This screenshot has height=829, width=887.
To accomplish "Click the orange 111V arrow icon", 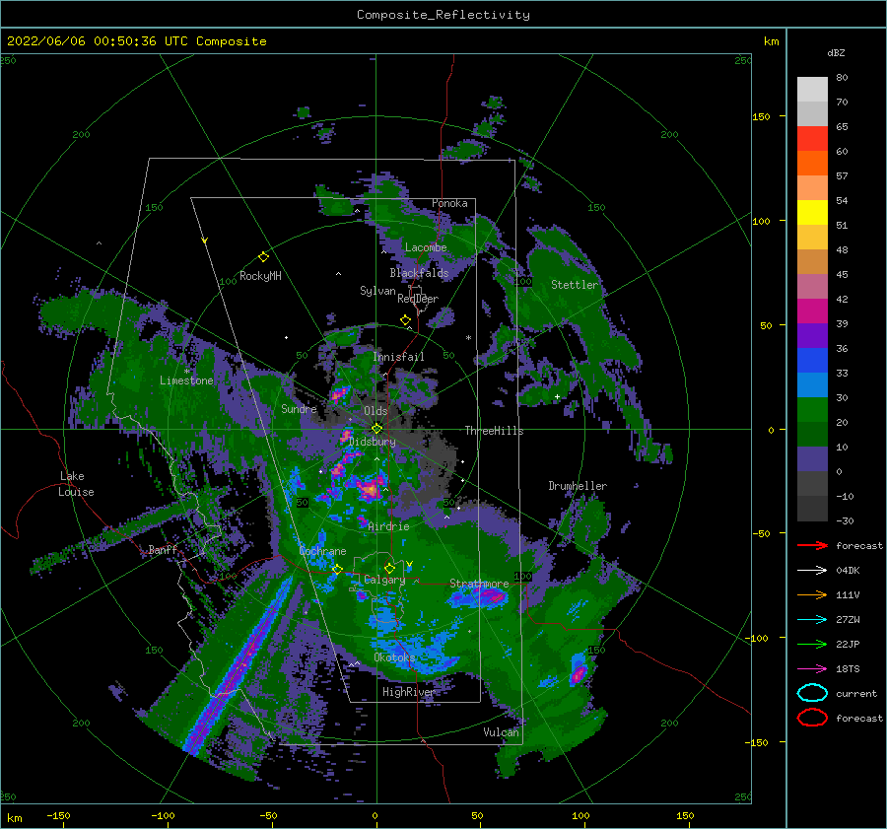I will pos(812,594).
